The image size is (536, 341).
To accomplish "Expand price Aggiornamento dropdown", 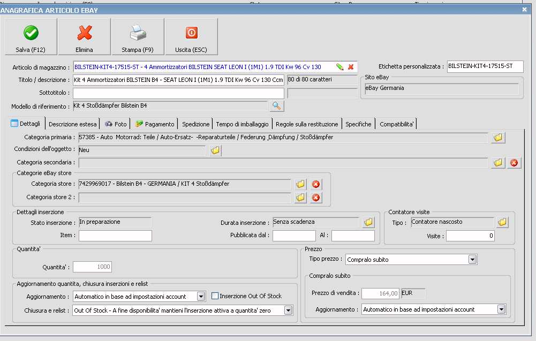I will (x=501, y=309).
